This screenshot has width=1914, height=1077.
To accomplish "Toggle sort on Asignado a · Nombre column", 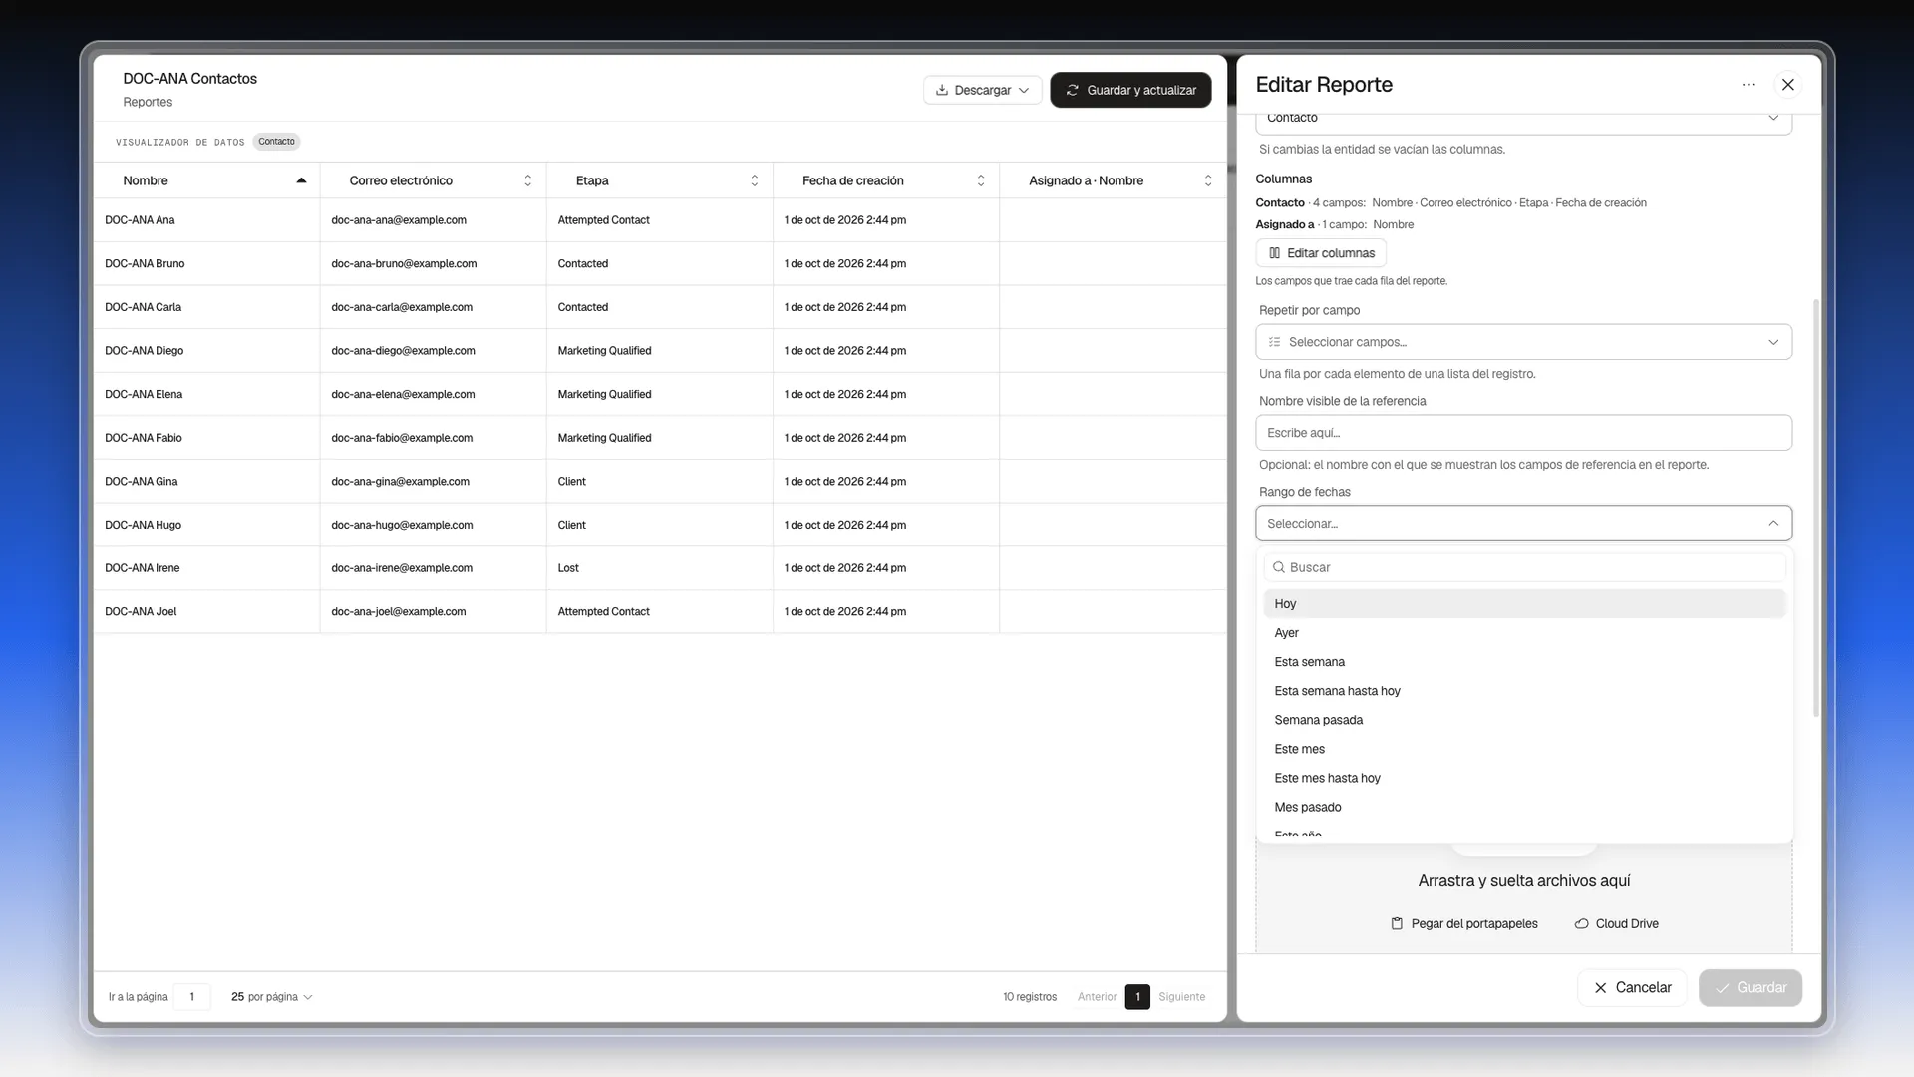I will tap(1207, 180).
